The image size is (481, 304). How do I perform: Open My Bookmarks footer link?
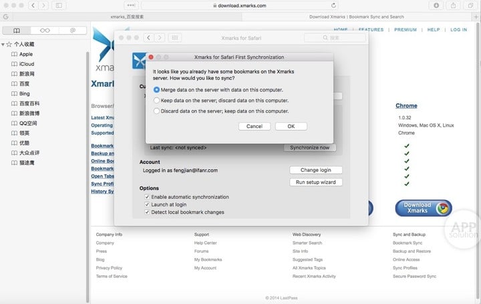coord(208,259)
